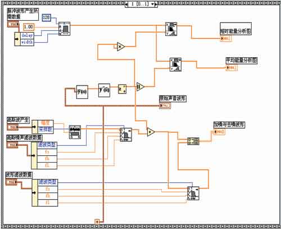Click cluster terminal under 波形滤波数据
The height and width of the screenshot is (229, 281).
(11, 182)
